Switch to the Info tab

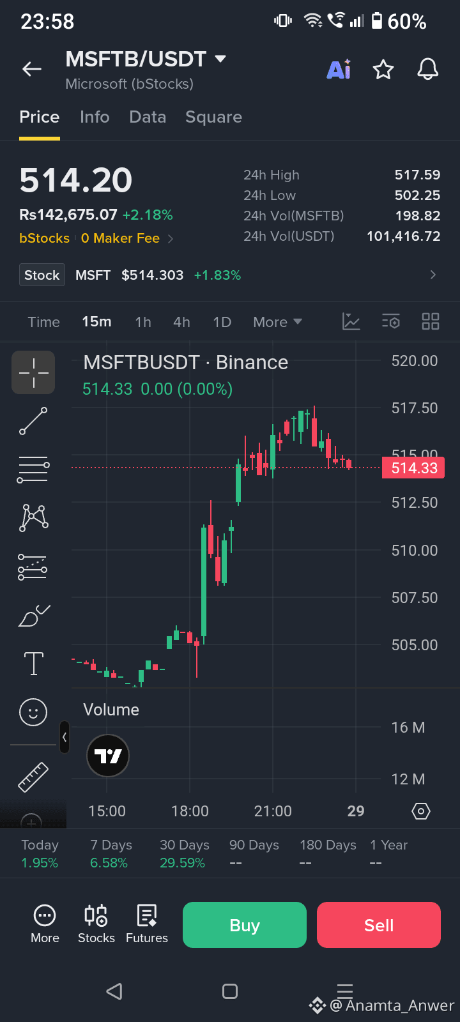tap(95, 117)
